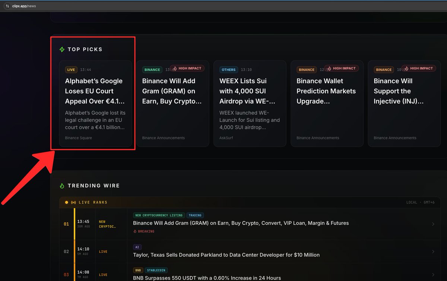Click the flame icon beside Trending Wire
The height and width of the screenshot is (281, 447).
[x=62, y=186]
